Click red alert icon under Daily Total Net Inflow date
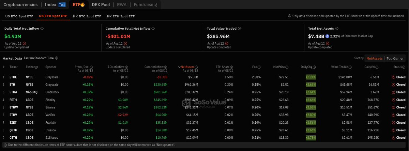This screenshot has height=151, width=409. pos(25,44)
